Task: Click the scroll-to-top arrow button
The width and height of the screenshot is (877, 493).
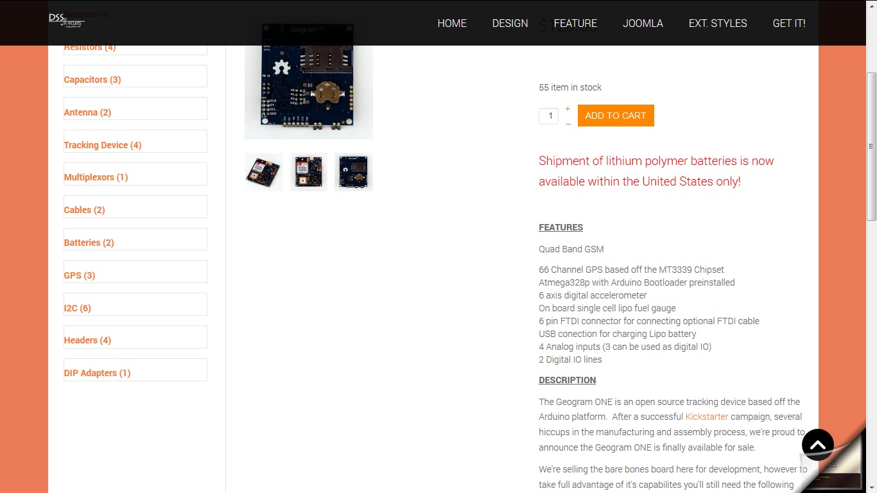Action: (x=818, y=445)
